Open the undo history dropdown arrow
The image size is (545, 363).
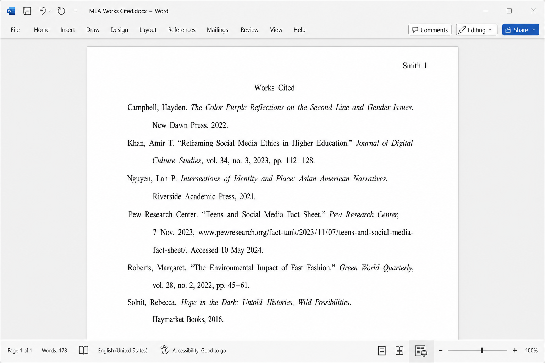click(50, 11)
